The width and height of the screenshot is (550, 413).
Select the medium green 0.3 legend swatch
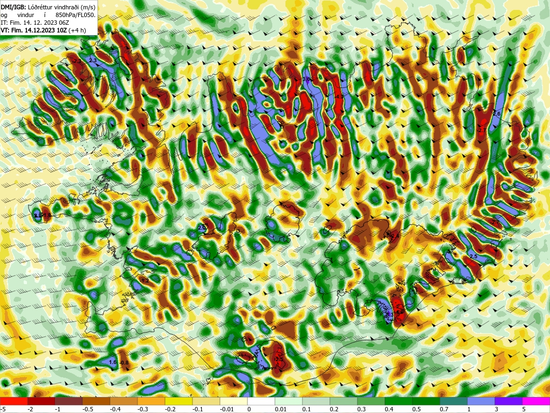point(371,401)
